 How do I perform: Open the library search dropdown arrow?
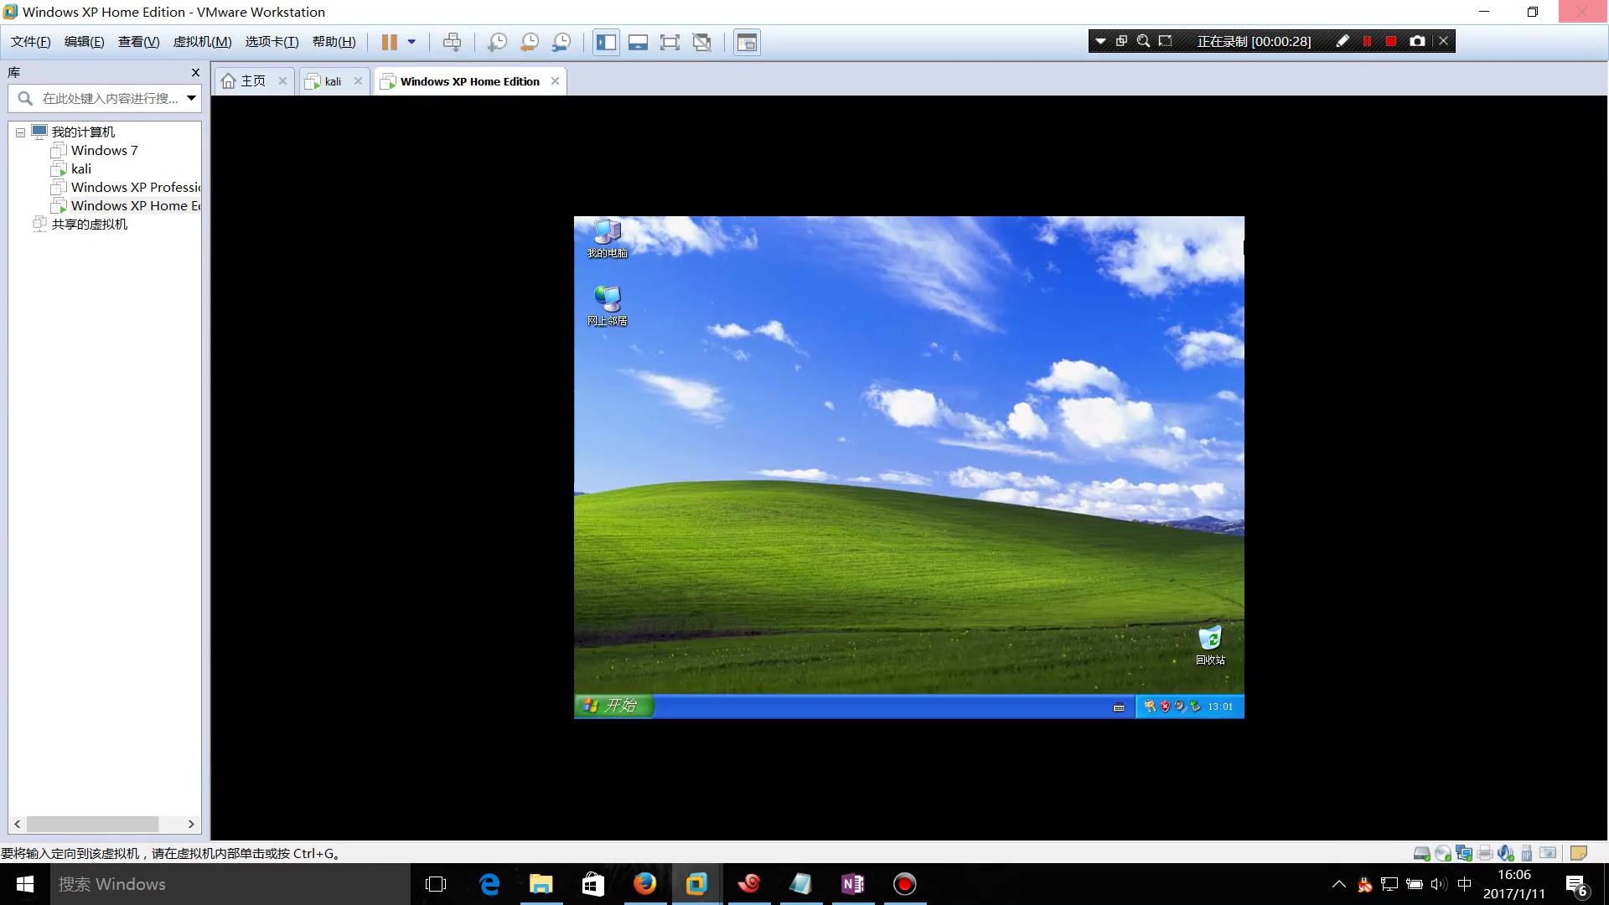click(x=192, y=98)
